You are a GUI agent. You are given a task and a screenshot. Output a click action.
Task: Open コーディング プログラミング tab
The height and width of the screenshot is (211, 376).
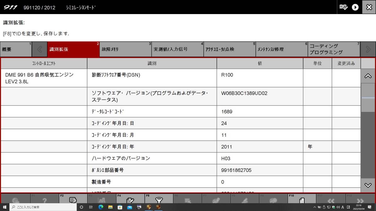(334, 49)
